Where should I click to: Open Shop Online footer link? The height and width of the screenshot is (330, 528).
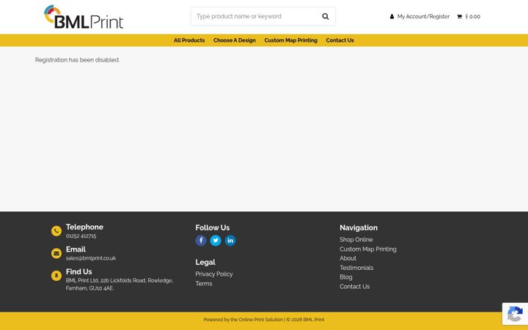pos(356,239)
